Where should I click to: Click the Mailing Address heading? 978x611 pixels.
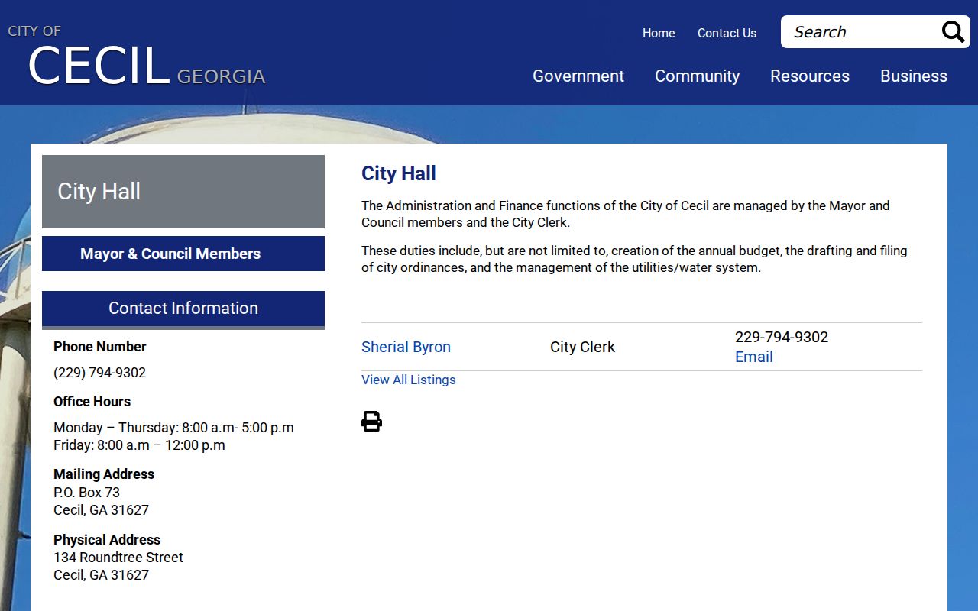[x=104, y=474]
